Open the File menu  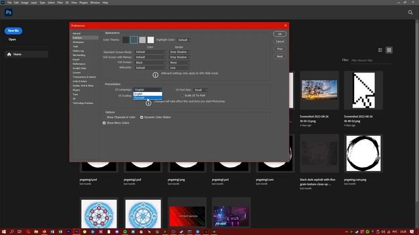[x=9, y=3]
